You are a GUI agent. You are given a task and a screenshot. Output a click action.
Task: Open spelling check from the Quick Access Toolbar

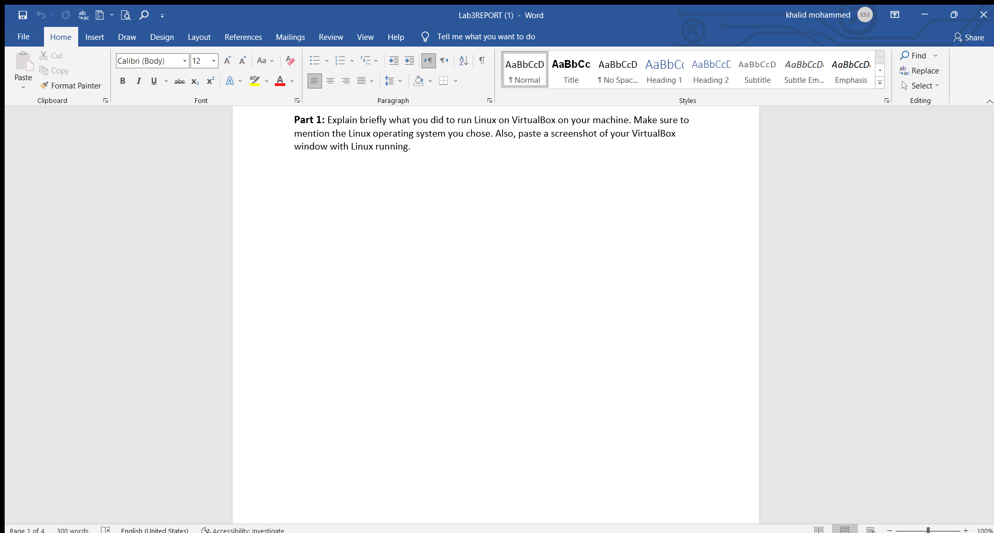(x=83, y=15)
